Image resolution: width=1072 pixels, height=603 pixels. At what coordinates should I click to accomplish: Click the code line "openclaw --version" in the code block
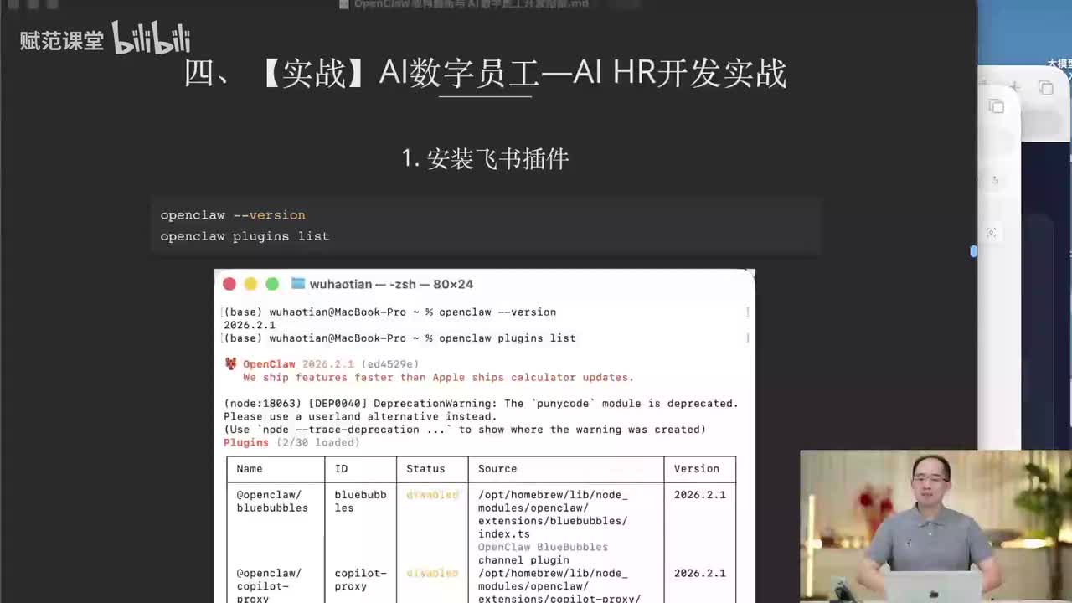[x=233, y=215]
